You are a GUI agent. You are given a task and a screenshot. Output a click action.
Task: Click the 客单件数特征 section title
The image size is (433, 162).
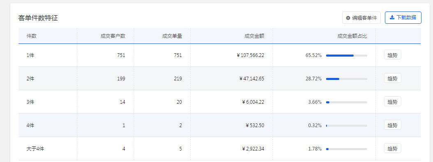[x=38, y=18]
